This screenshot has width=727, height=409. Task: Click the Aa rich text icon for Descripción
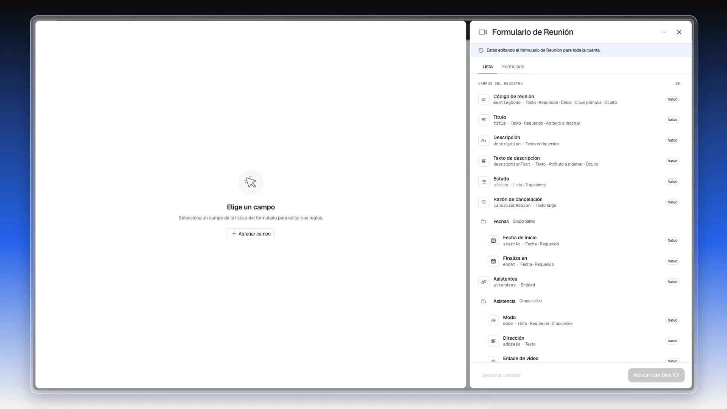pos(484,140)
